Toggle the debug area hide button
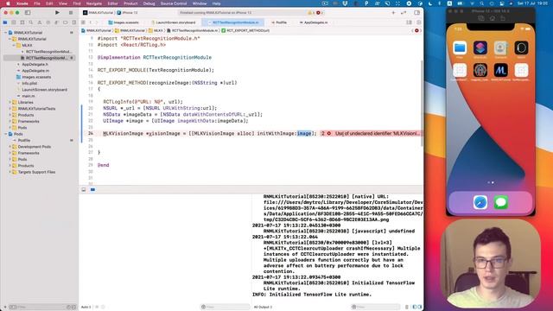Image resolution: width=553 pixels, height=311 pixels. [x=84, y=190]
